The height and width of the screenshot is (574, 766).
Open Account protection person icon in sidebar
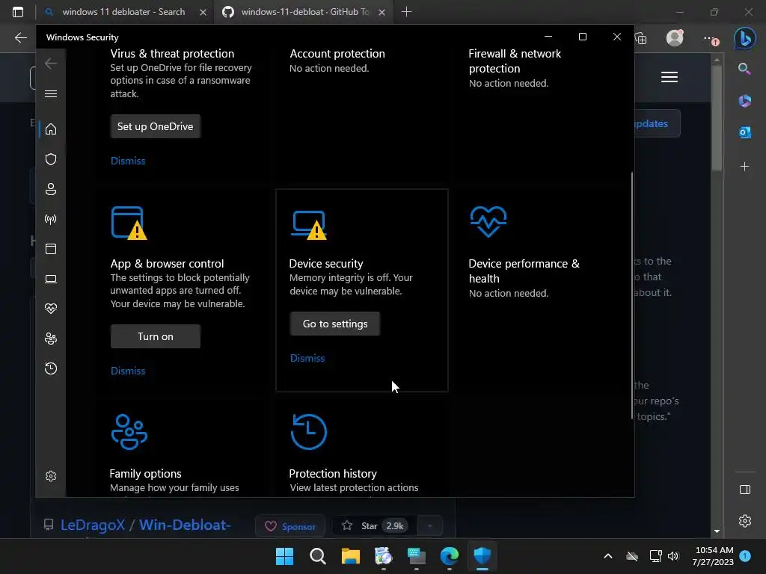point(51,189)
